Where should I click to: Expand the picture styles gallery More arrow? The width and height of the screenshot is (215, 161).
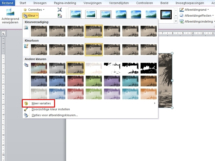click(176, 21)
